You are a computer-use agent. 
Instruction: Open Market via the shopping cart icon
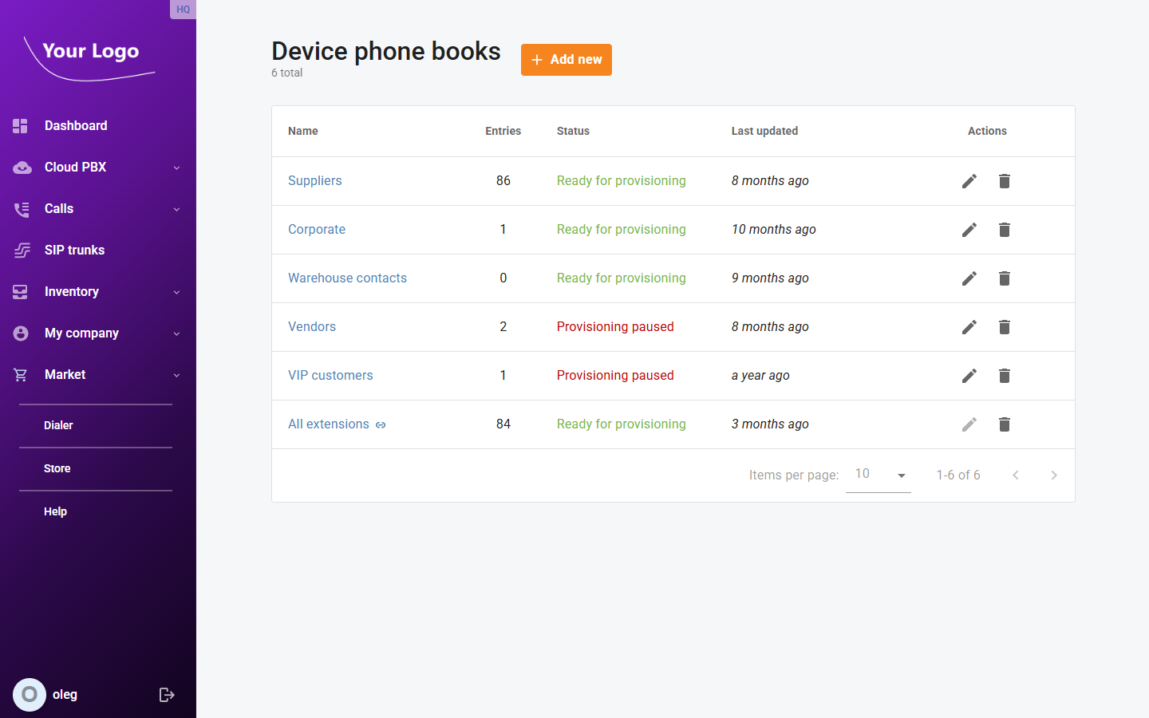pos(20,374)
